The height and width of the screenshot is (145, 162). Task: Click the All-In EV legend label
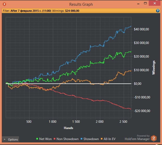(x=109, y=139)
